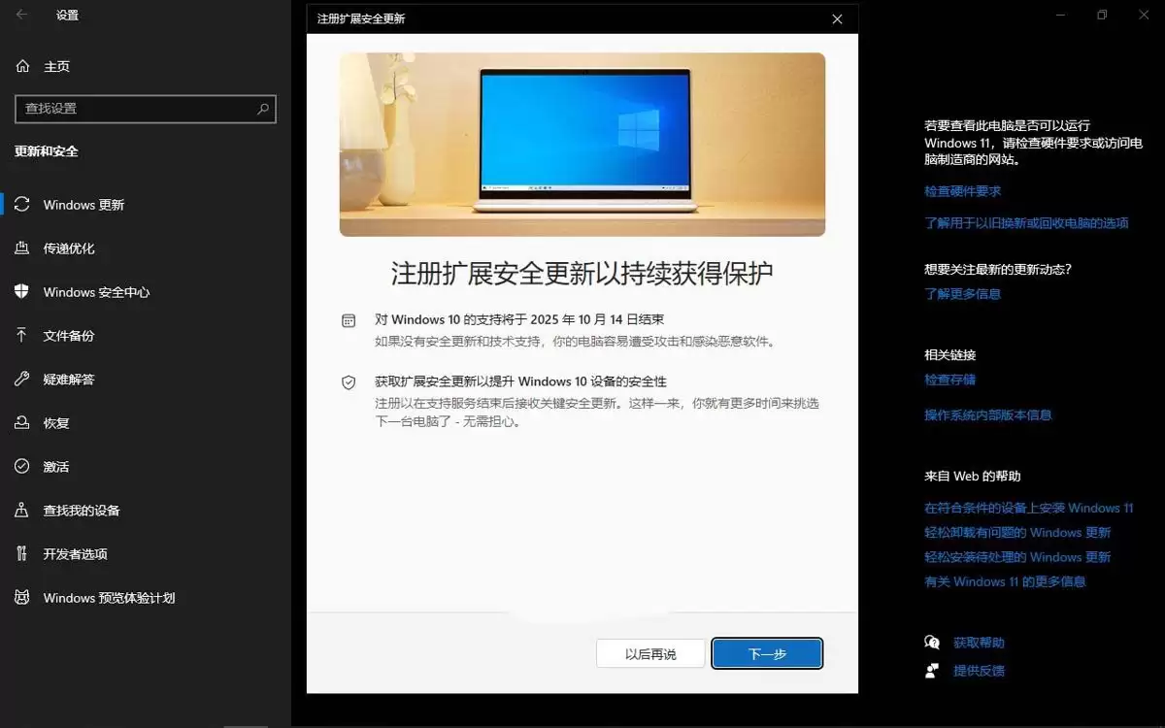Click the 注册扩展安全更新以持续获得保护 heading
The image size is (1165, 728).
pos(582,274)
